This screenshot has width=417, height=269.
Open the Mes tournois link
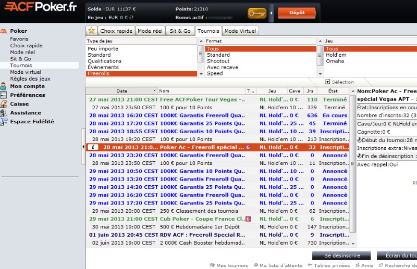(x=232, y=265)
